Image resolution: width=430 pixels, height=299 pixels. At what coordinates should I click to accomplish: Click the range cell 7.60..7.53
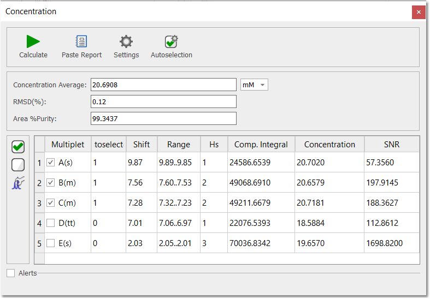pos(179,183)
